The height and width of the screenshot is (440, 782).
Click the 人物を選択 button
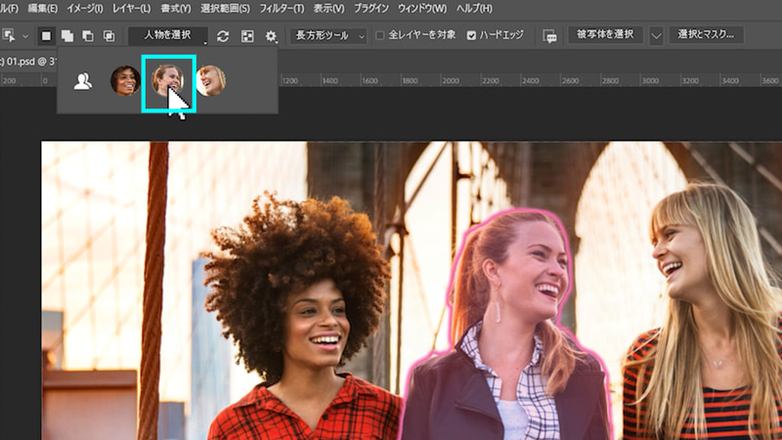(x=167, y=35)
